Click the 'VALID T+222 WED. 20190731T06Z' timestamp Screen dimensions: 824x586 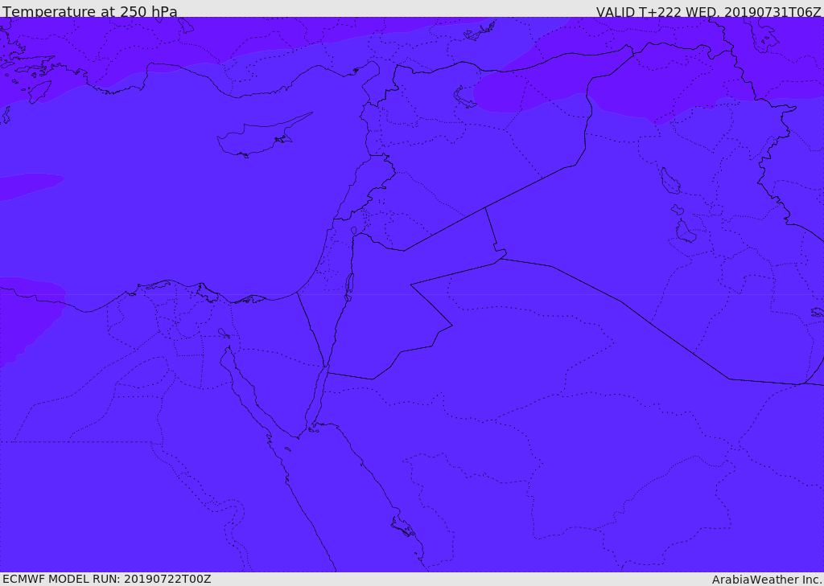(708, 11)
